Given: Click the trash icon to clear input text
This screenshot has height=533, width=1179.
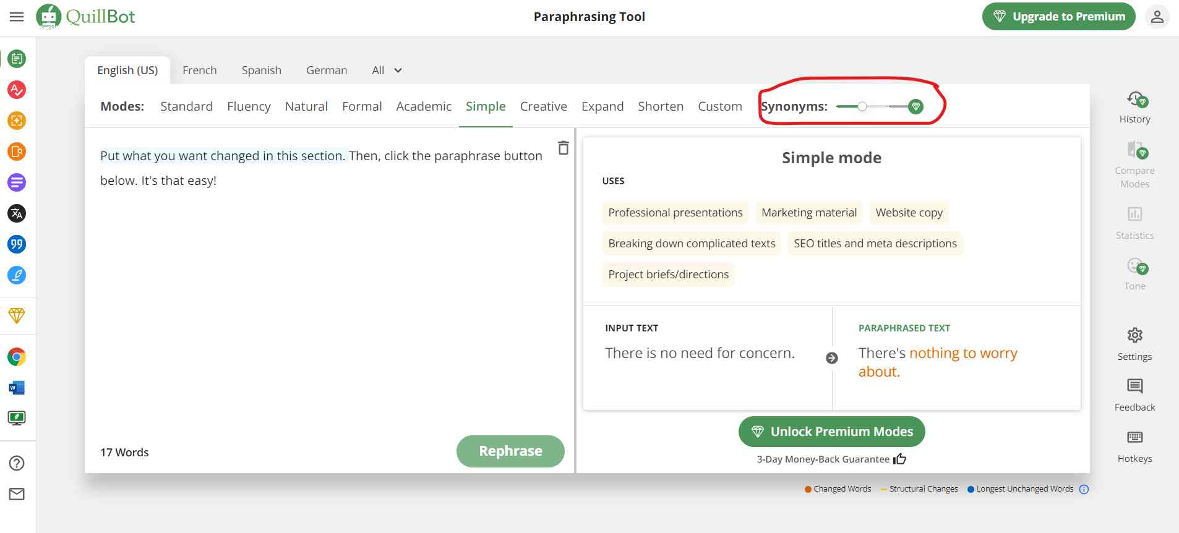Looking at the screenshot, I should [x=563, y=148].
